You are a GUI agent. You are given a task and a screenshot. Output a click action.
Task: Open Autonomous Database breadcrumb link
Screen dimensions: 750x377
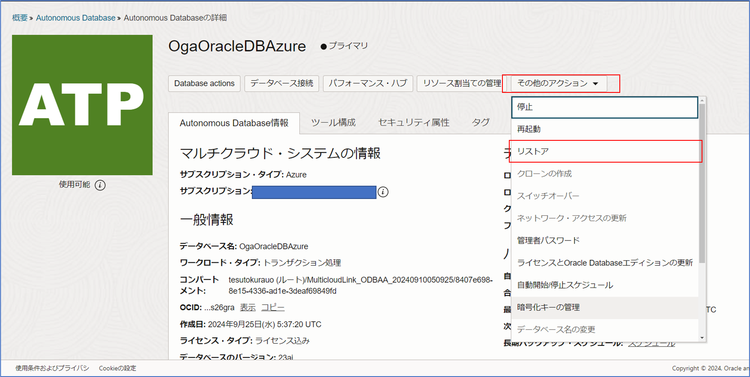tap(75, 18)
